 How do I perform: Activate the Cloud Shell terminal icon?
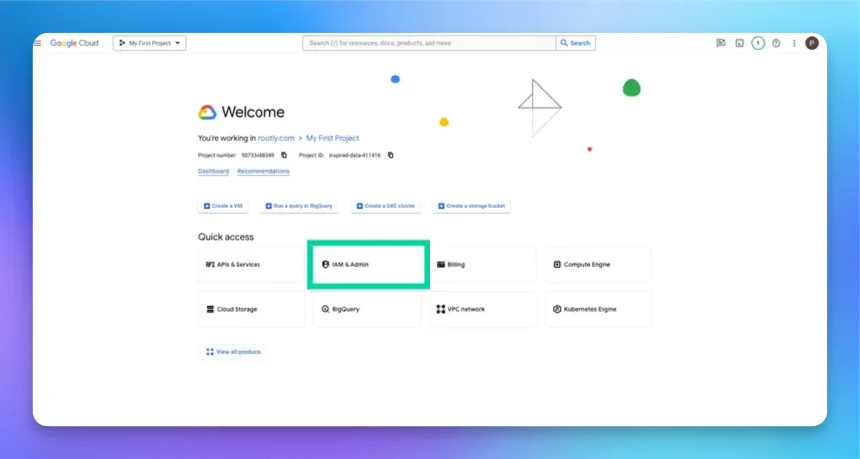(x=740, y=43)
